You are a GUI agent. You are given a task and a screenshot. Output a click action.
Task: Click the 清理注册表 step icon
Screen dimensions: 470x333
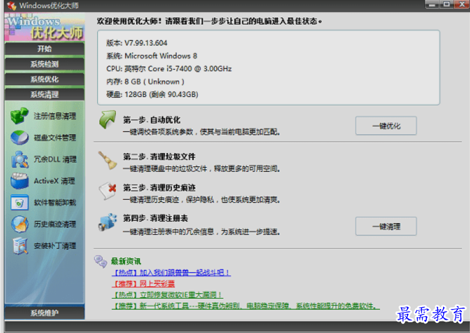point(107,222)
